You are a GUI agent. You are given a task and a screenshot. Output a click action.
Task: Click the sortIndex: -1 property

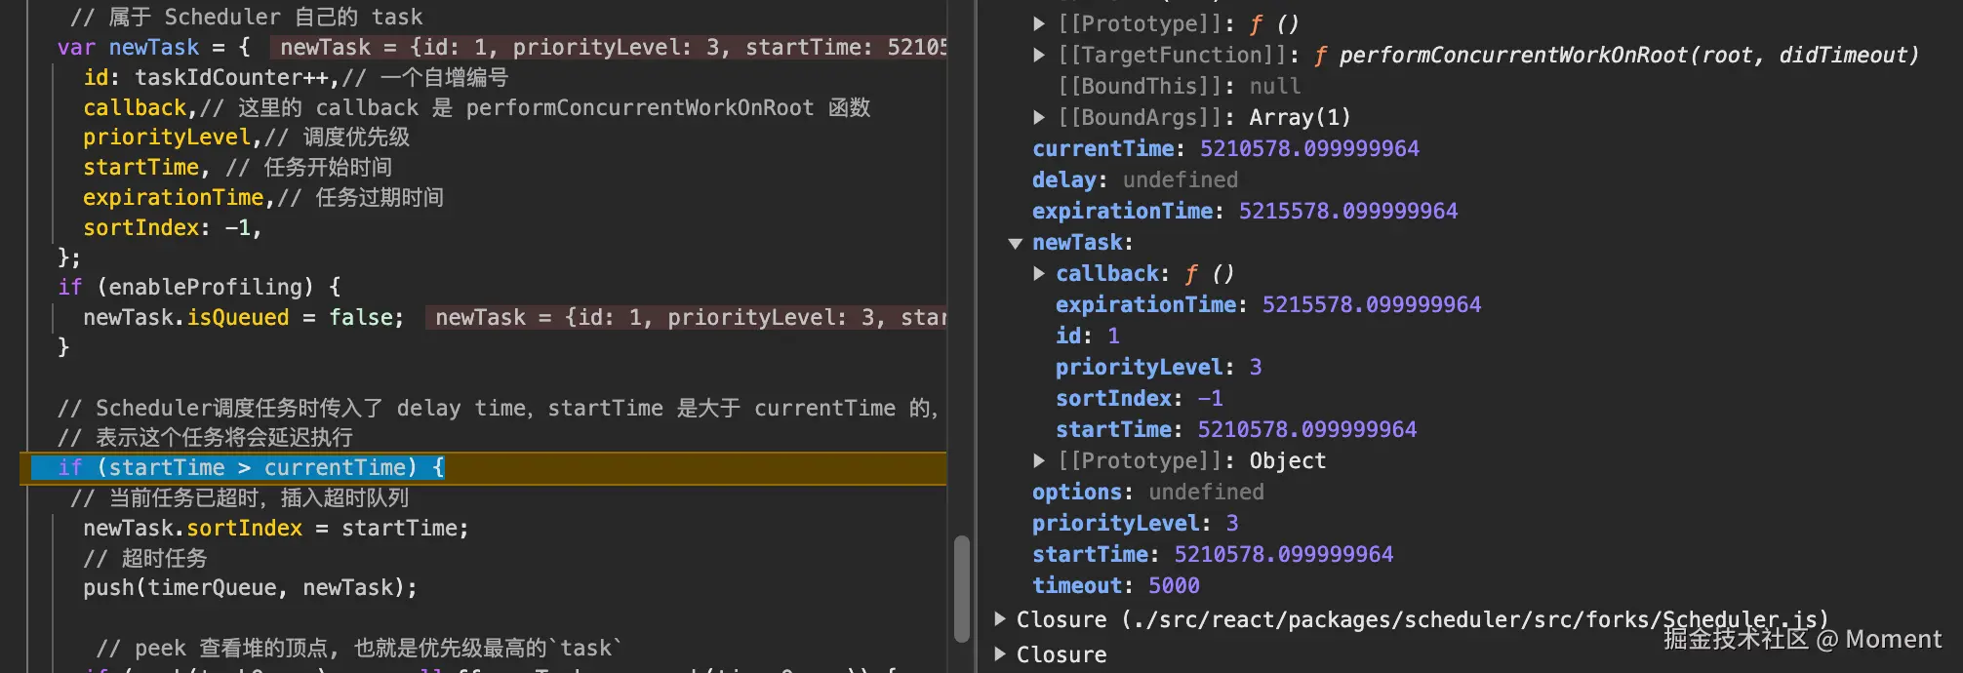coord(1139,399)
